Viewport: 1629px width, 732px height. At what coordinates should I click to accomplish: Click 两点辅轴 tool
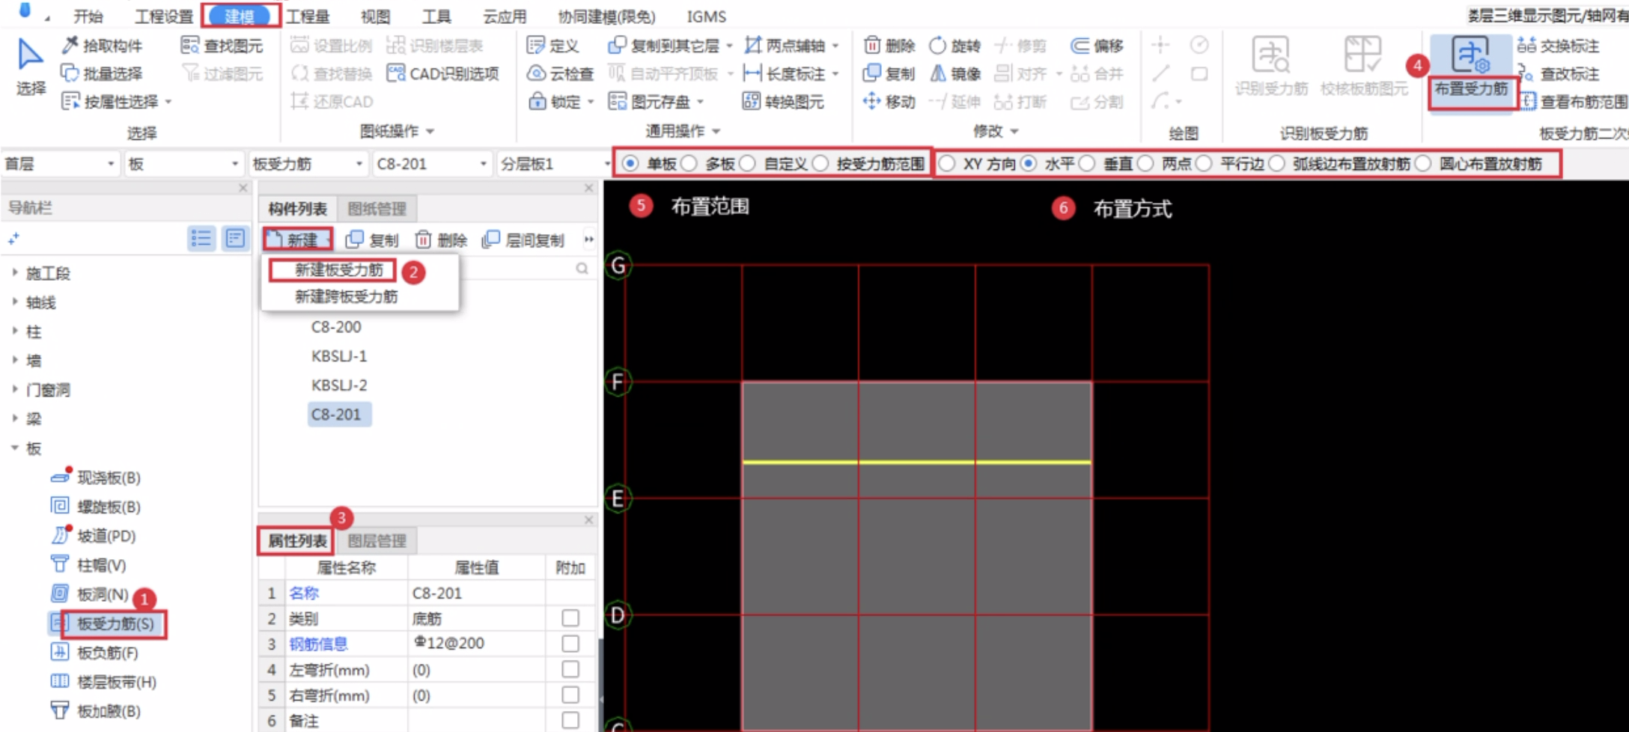[791, 46]
